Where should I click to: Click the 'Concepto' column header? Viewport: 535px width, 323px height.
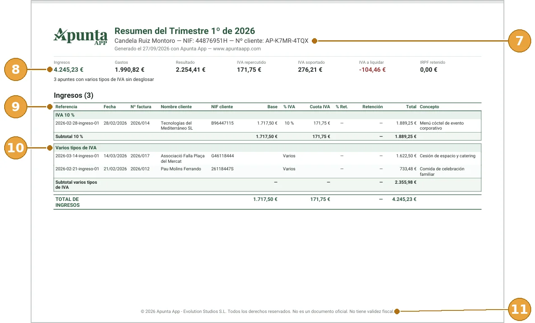point(430,107)
